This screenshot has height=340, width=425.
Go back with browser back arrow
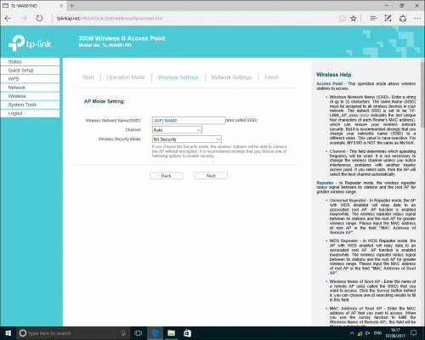[8, 19]
